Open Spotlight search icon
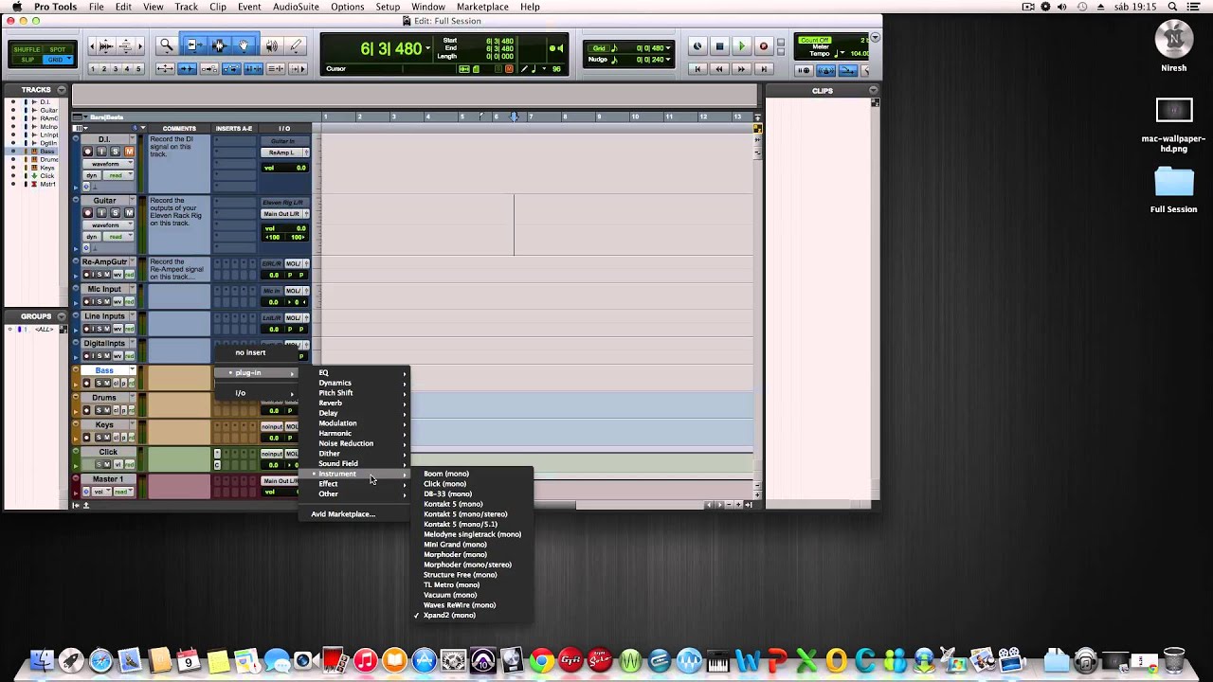Screen dimensions: 1213x682 pos(1173,7)
